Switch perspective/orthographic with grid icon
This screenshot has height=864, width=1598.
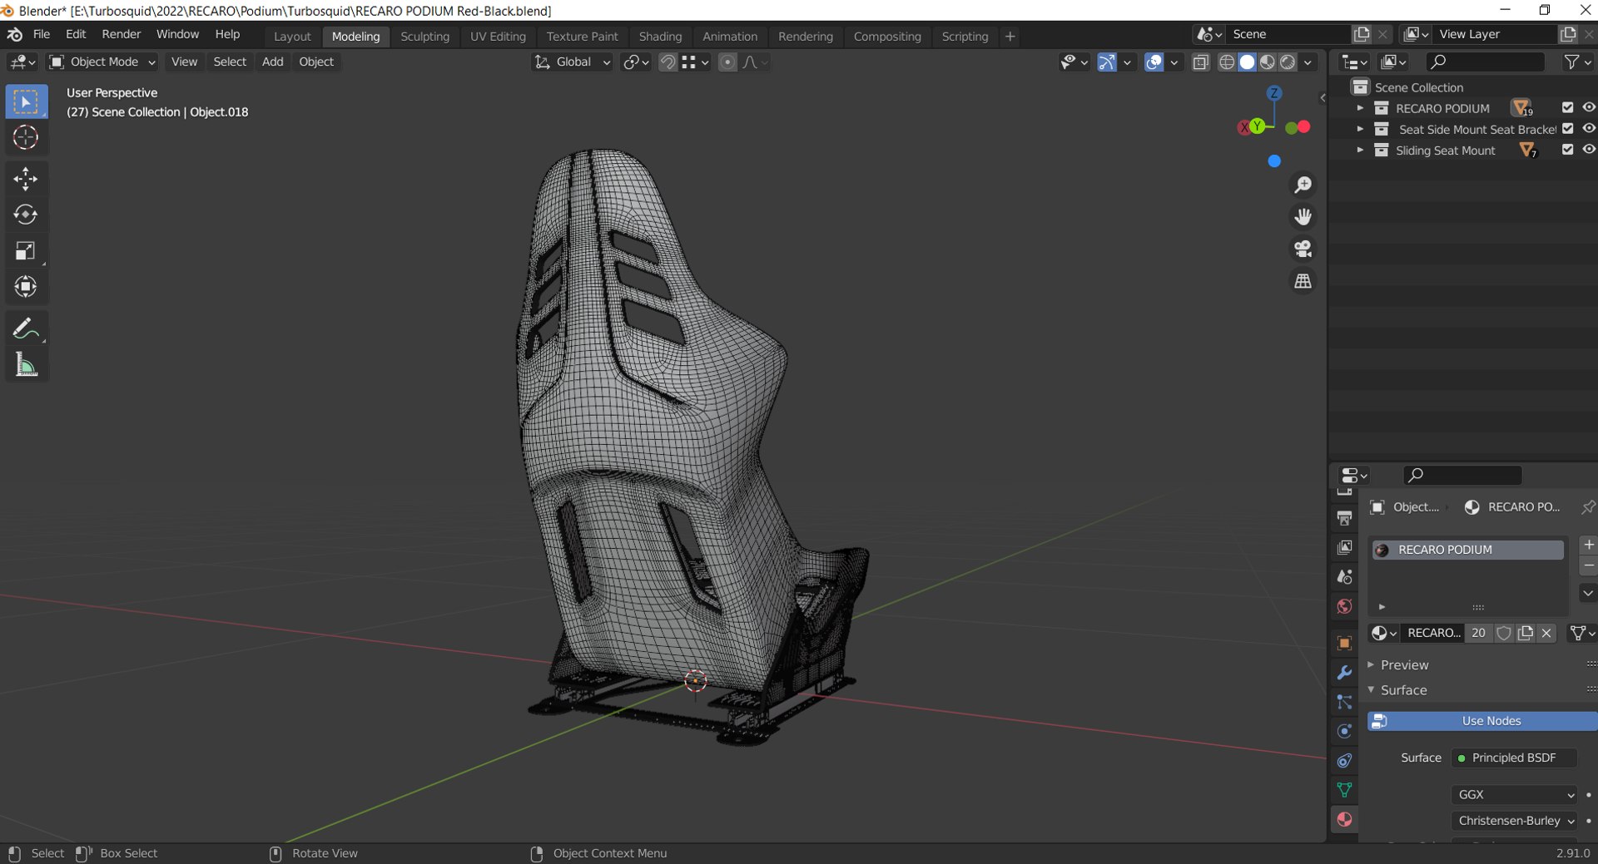click(x=1303, y=281)
